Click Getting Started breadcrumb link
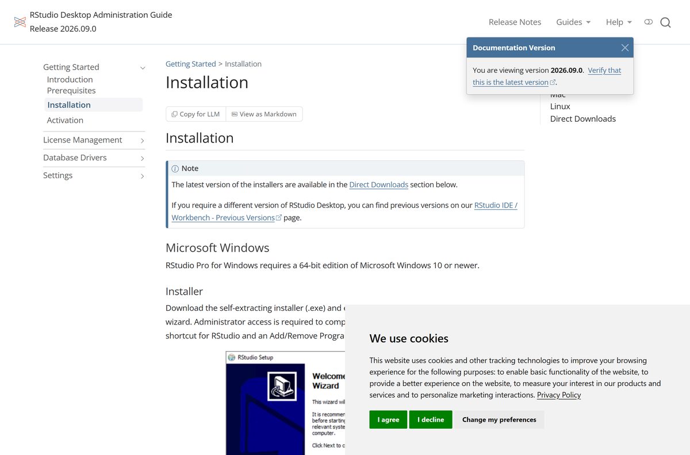The image size is (690, 455). tap(190, 64)
